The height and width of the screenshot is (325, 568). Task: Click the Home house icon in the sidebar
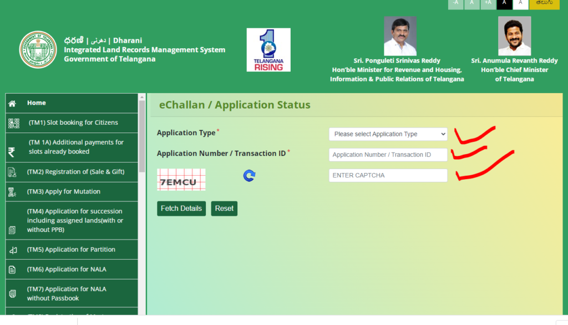click(x=12, y=104)
